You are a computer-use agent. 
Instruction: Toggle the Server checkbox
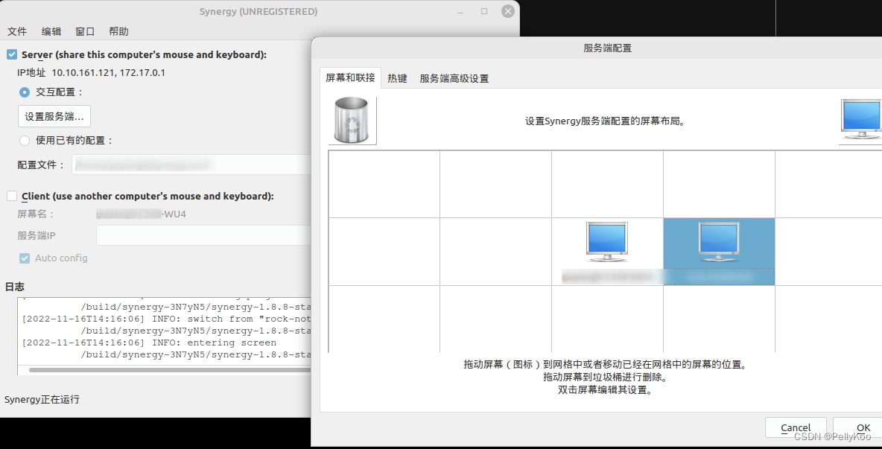tap(12, 54)
